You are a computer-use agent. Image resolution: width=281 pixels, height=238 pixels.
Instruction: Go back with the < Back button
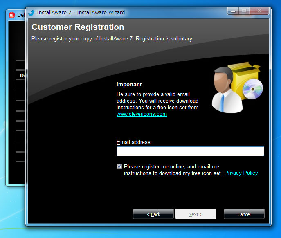tap(153, 214)
